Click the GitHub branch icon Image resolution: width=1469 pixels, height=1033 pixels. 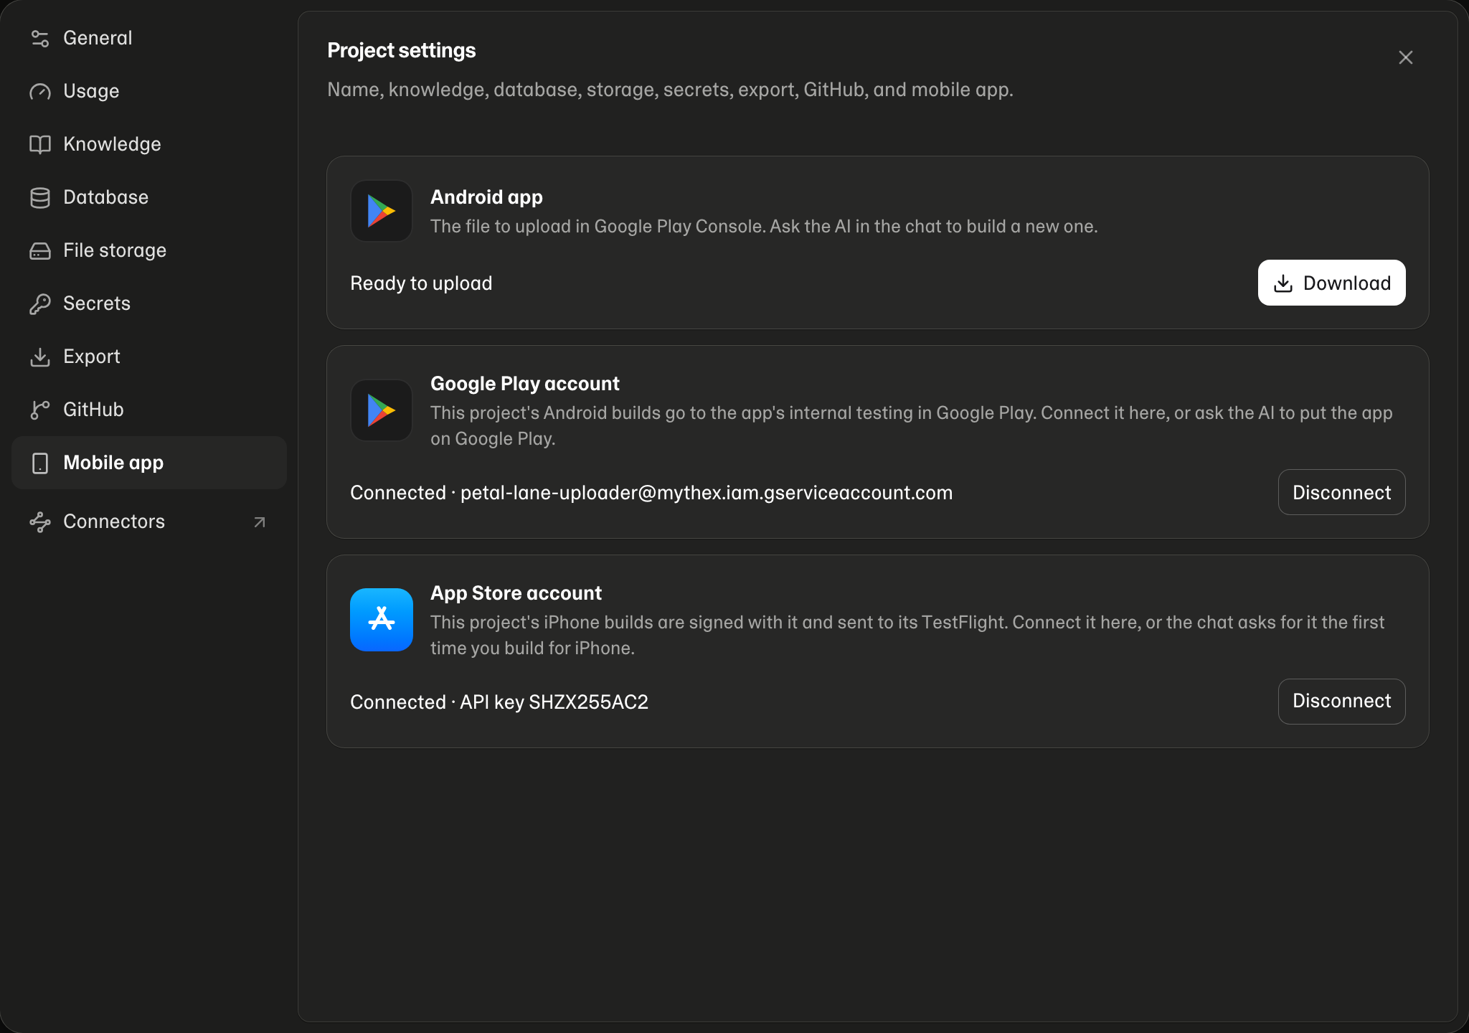pyautogui.click(x=40, y=410)
